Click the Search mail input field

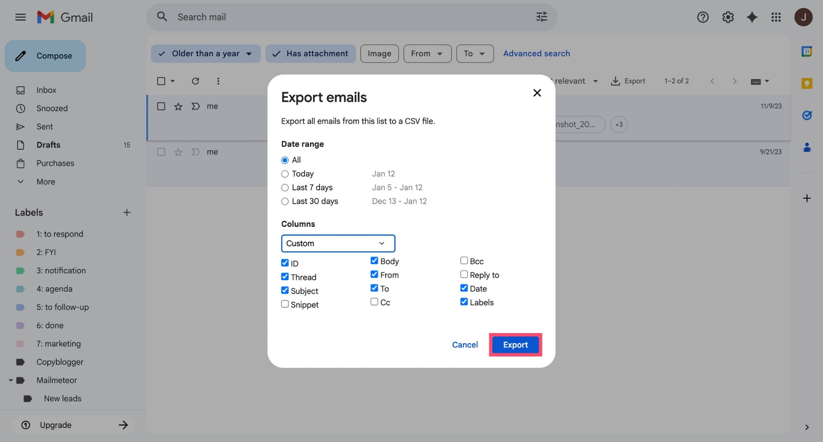297,17
